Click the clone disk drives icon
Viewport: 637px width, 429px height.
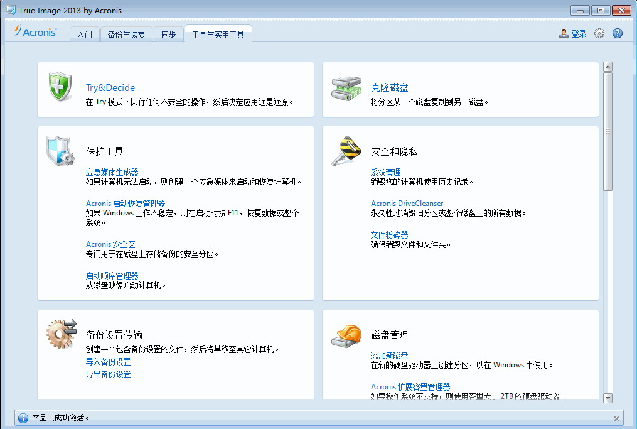346,88
